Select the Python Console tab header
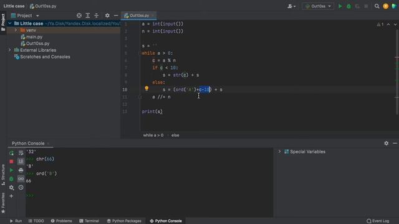This screenshot has width=399, height=224. click(x=28, y=143)
